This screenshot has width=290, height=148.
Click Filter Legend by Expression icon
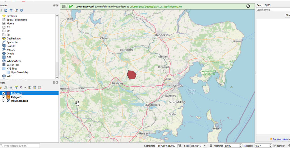tap(22, 88)
